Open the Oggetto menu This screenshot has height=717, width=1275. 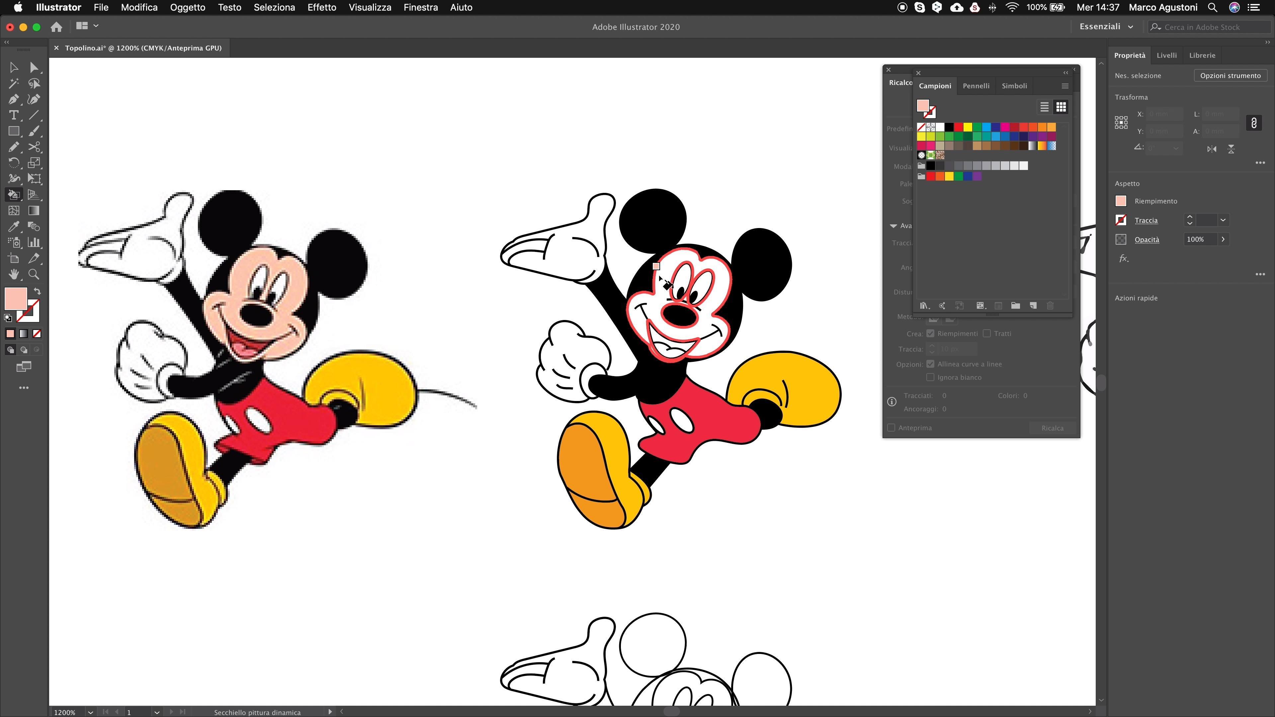point(188,7)
